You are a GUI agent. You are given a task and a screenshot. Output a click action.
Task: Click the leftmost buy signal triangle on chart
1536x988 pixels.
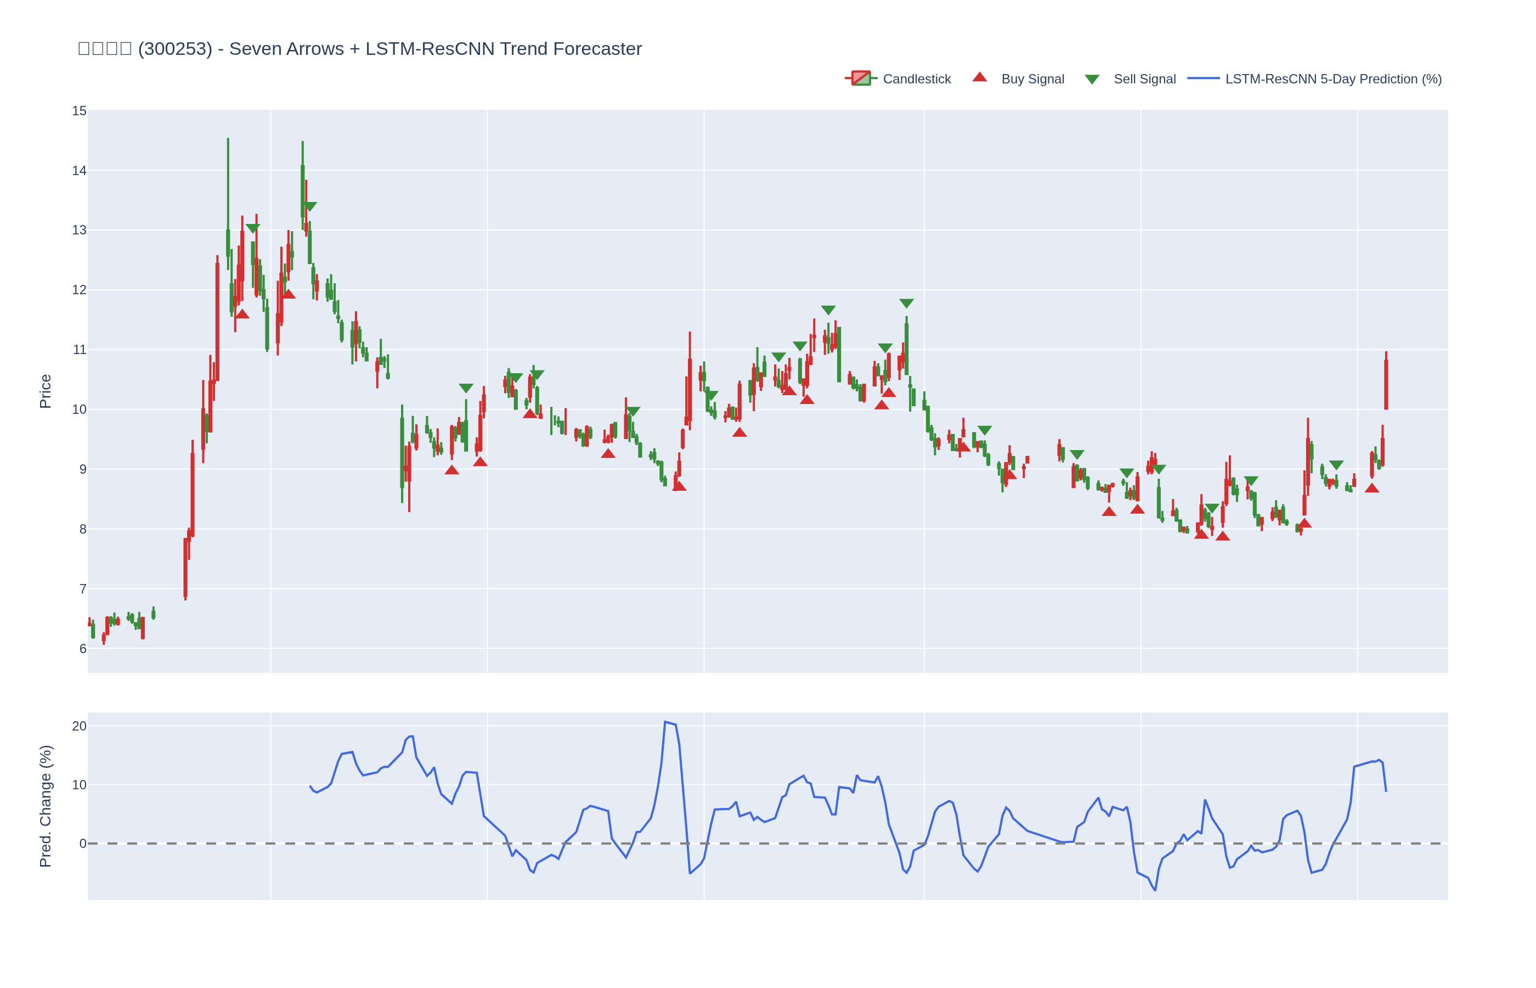[242, 314]
